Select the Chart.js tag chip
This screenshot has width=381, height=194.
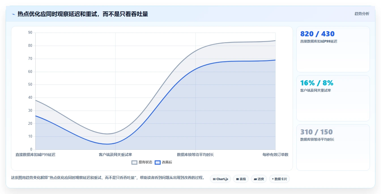point(220,179)
